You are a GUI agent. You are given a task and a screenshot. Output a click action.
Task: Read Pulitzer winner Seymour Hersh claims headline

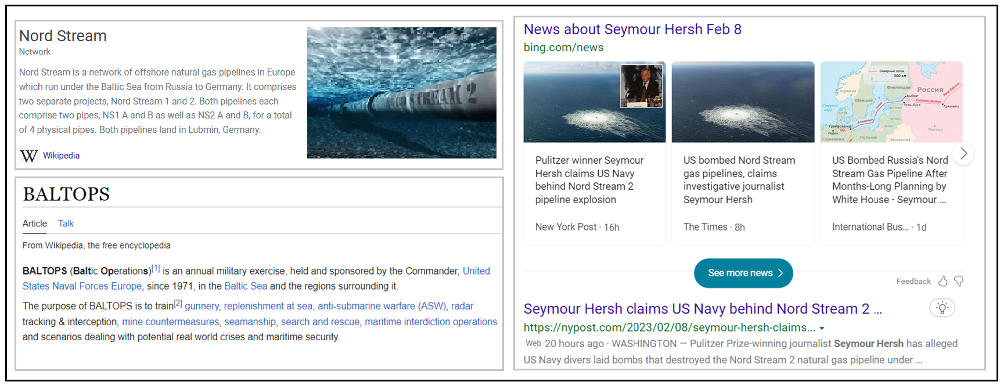tap(589, 180)
